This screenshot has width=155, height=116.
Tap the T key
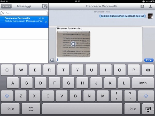tap(63, 70)
